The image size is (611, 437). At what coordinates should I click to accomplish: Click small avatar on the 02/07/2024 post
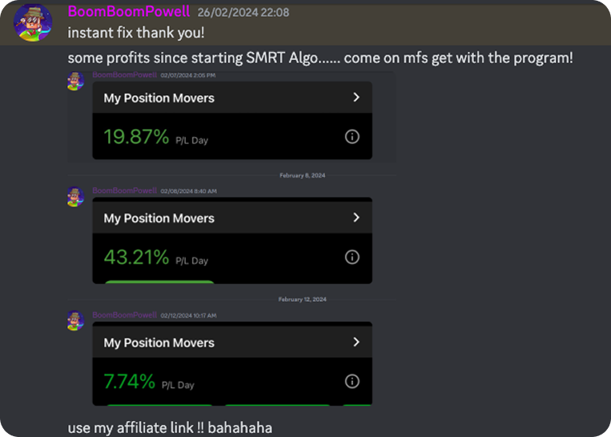coord(76,81)
